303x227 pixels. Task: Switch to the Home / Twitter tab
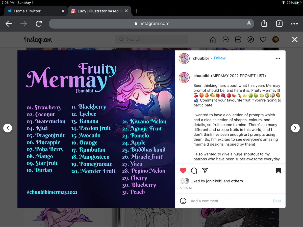[36, 11]
